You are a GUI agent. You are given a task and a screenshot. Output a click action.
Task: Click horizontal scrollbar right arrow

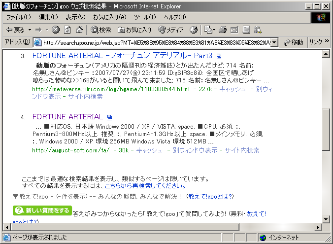click(x=318, y=227)
